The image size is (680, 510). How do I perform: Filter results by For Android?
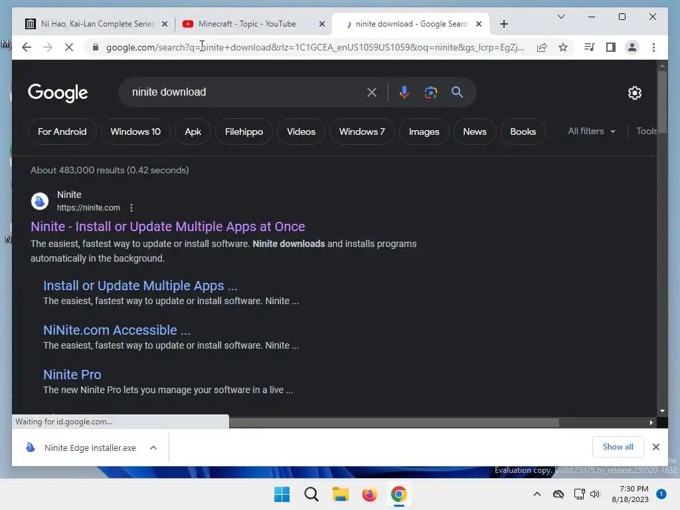pos(62,132)
